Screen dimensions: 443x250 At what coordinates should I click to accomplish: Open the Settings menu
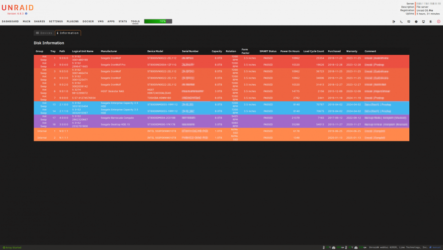[x=56, y=21]
